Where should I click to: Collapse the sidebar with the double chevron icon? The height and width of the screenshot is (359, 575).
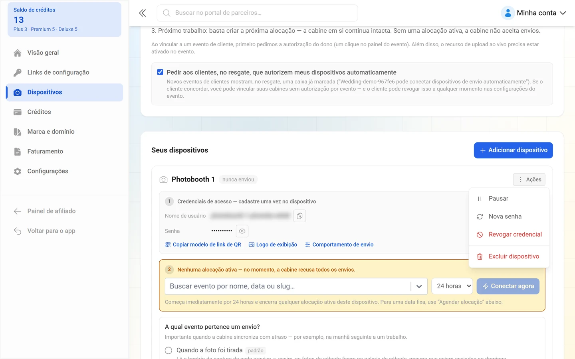click(x=143, y=13)
